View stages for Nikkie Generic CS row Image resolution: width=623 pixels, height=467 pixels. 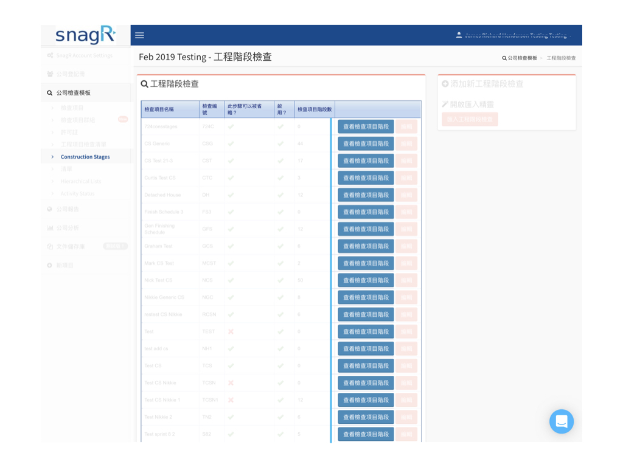tap(366, 297)
